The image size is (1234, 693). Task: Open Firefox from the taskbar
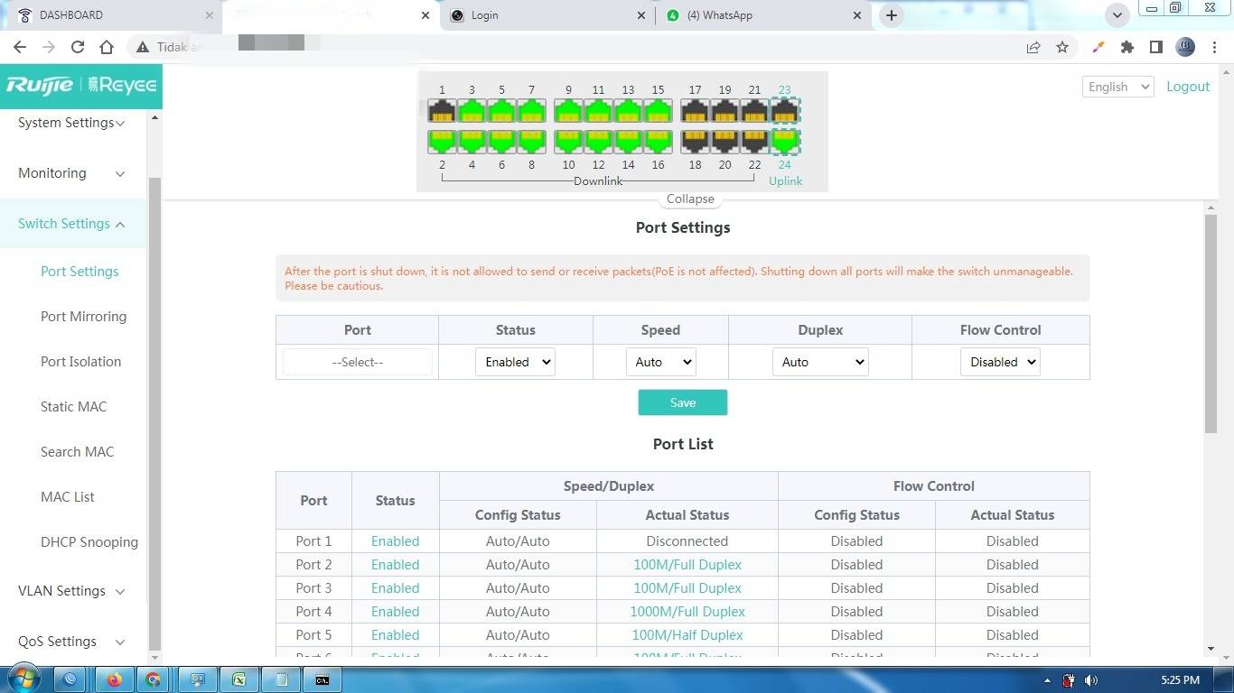[x=114, y=679]
